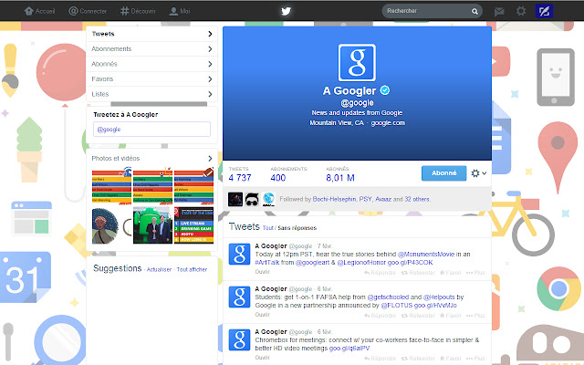Open Plus menu on ArtTalk tweet
584x365 pixels.
pos(475,273)
